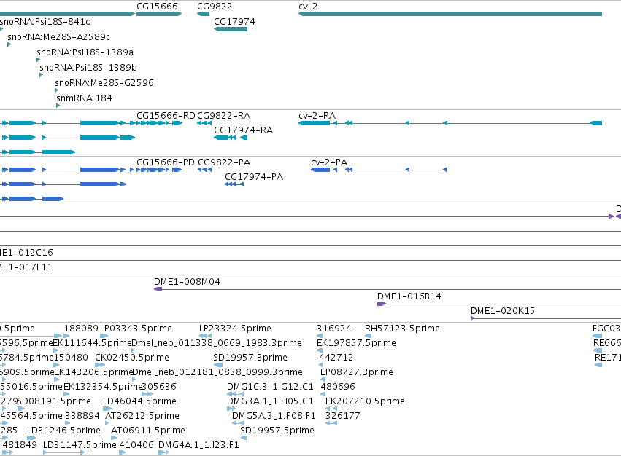Click the snoRNA:Me28S-G2596 label
Viewport: 621px width, 456px height.
104,82
